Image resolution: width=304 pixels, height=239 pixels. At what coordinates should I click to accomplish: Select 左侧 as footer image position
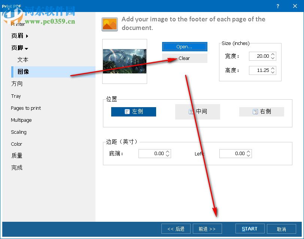coord(133,112)
